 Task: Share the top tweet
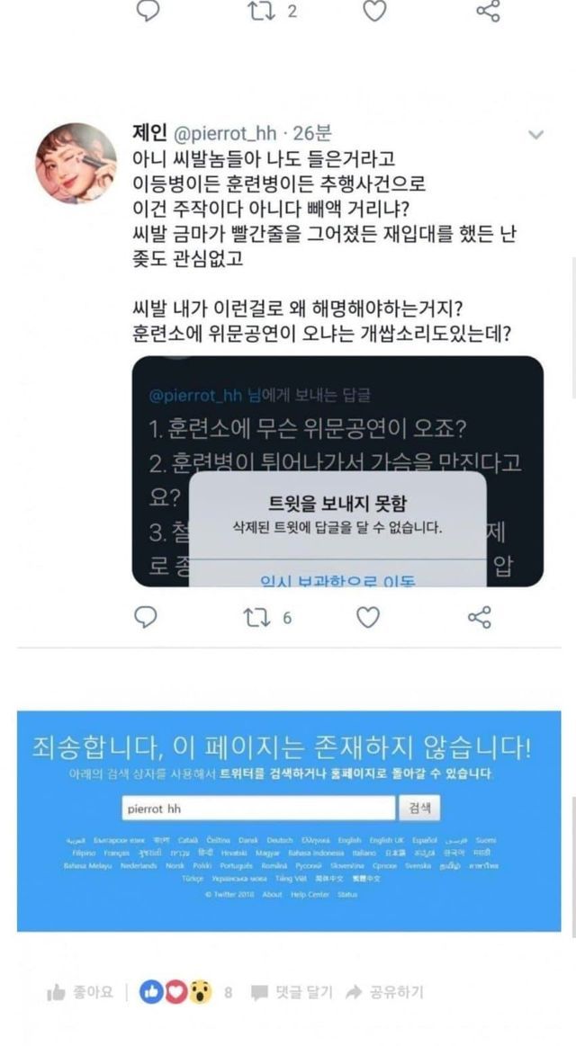487,11
